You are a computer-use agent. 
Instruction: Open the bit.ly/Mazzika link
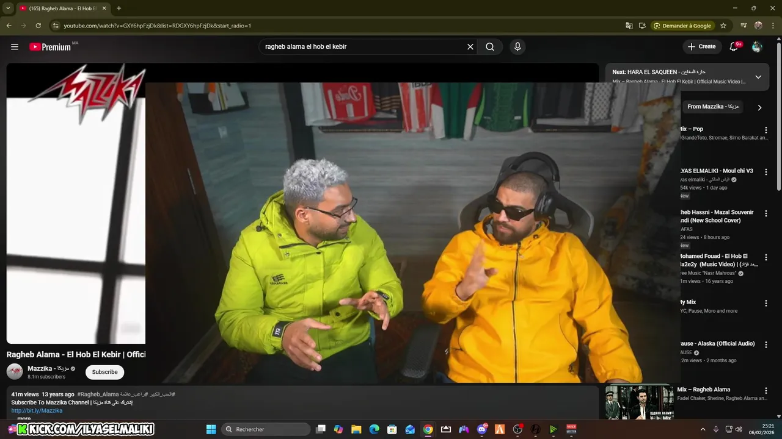pyautogui.click(x=37, y=411)
